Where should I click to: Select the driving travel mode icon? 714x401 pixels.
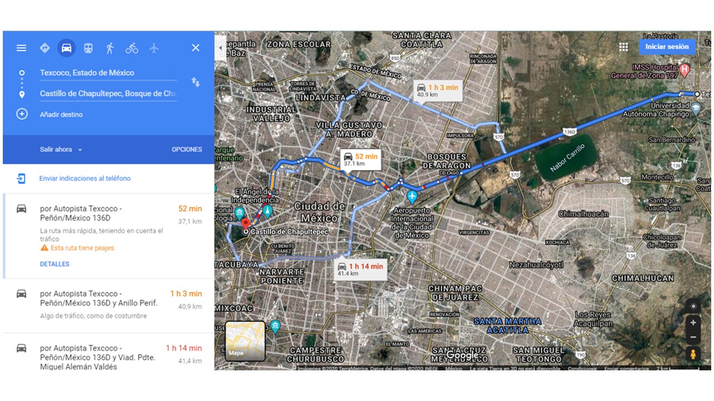coord(66,48)
